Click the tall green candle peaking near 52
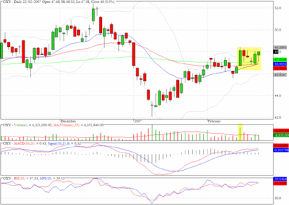 [93, 15]
